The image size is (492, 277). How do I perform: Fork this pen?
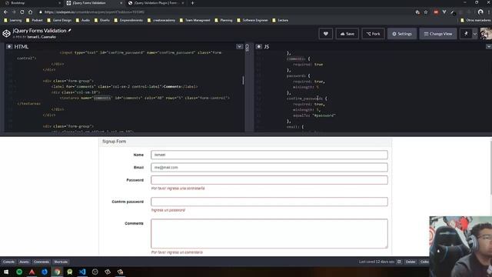[373, 34]
